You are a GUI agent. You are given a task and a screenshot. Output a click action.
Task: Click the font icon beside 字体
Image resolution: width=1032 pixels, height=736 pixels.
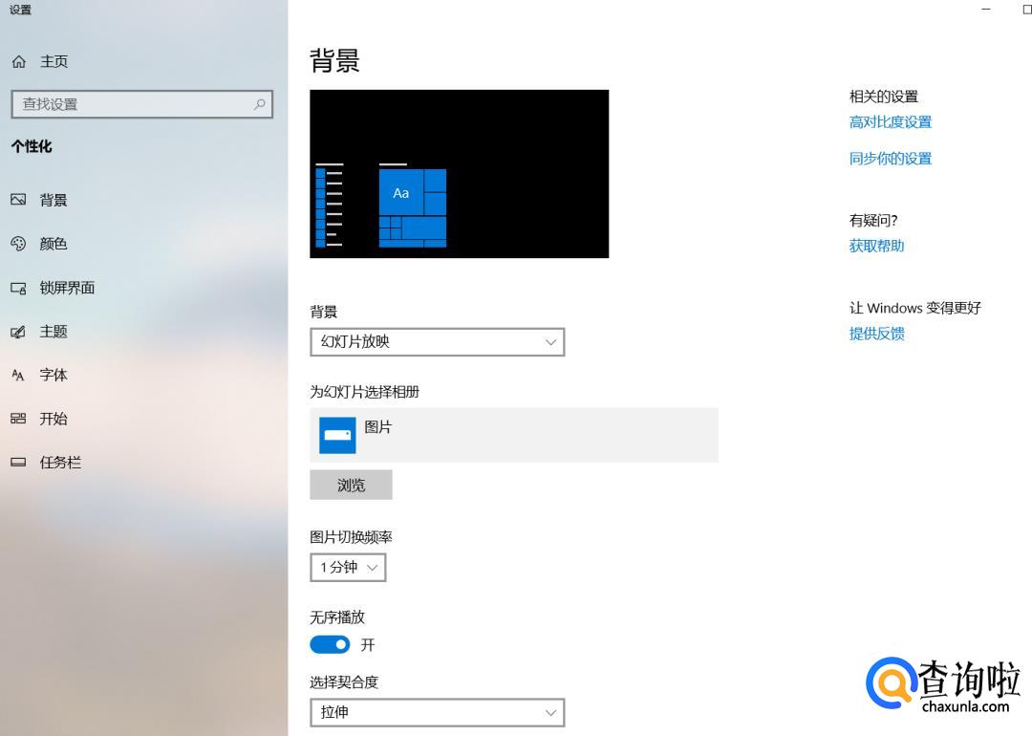[18, 376]
